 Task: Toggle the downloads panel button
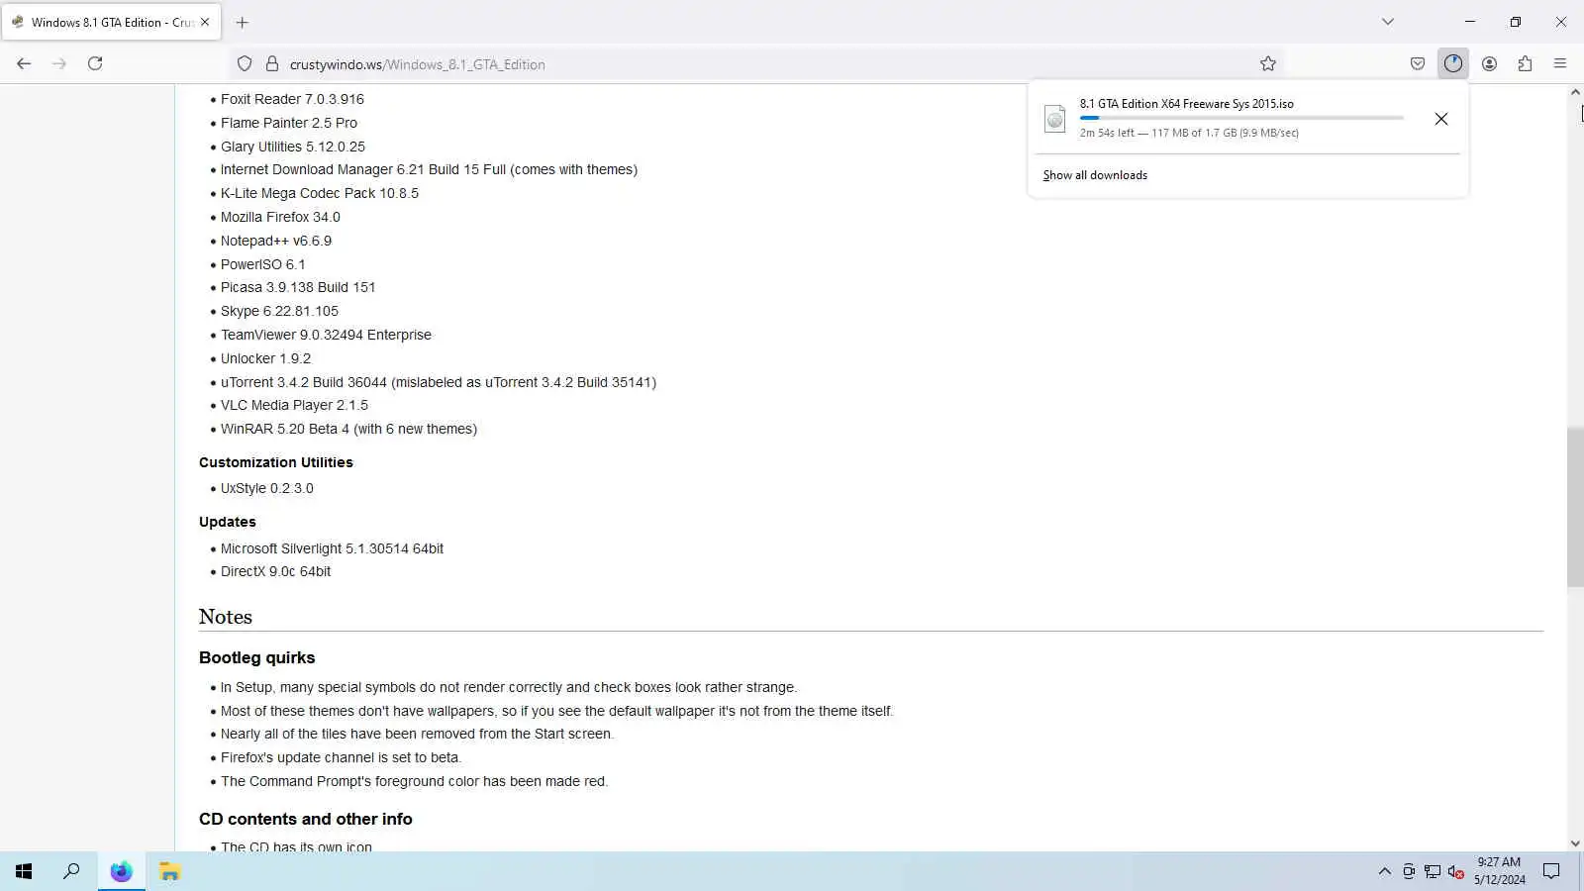1453,63
